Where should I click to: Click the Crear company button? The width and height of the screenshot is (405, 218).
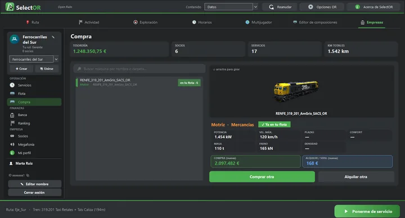[x=21, y=69]
